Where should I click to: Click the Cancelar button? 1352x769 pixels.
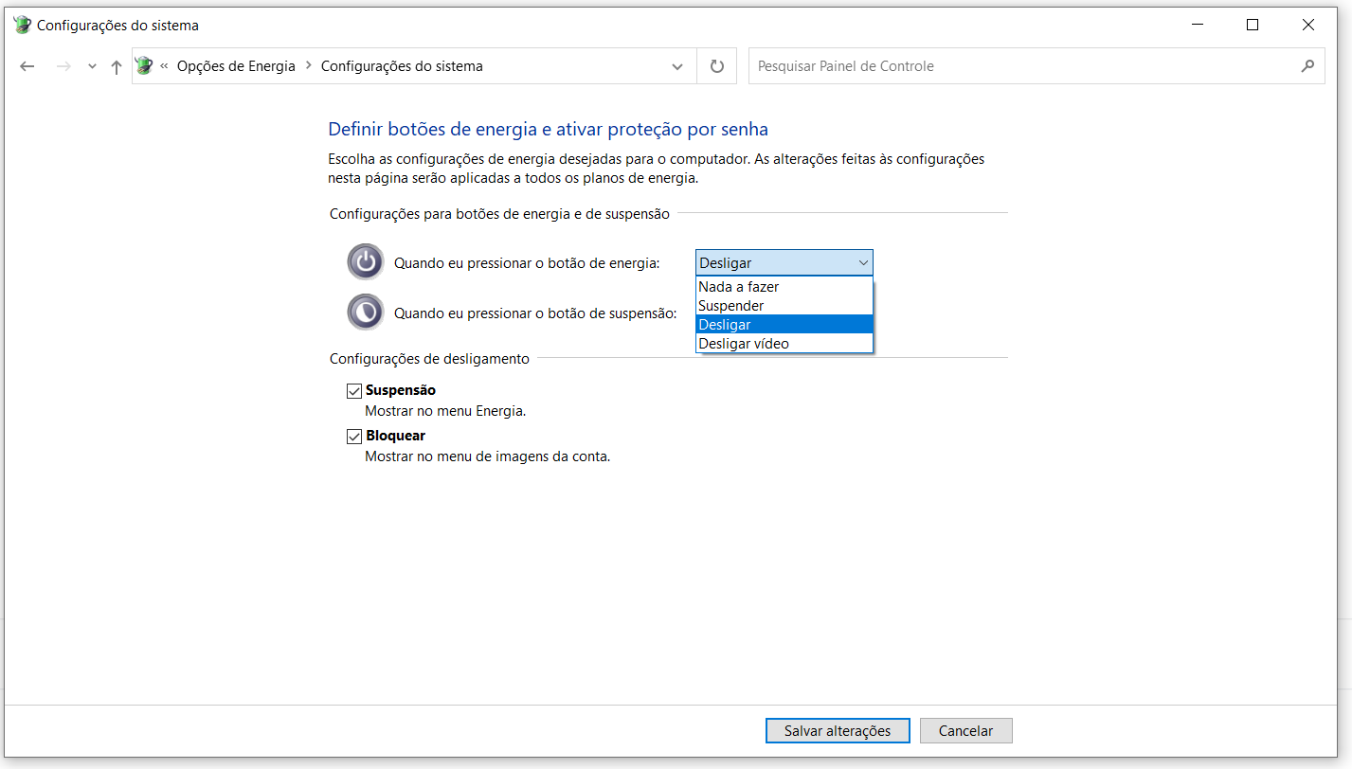965,730
